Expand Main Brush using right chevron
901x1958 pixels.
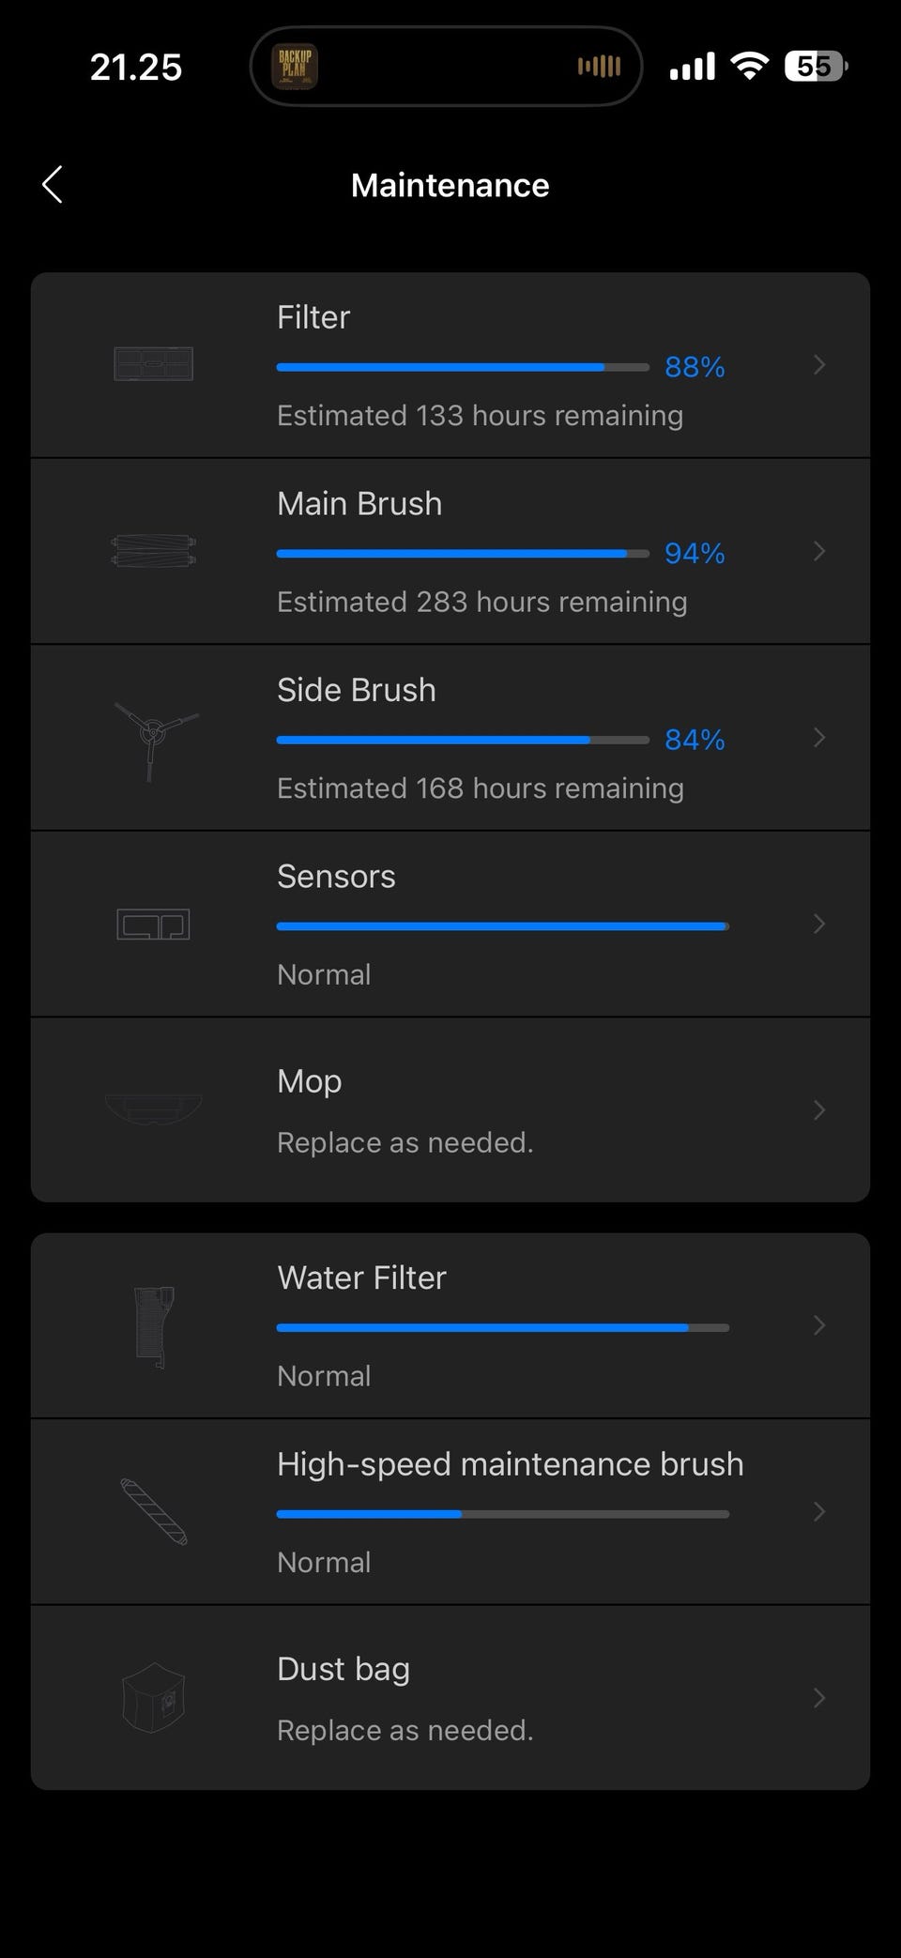818,551
